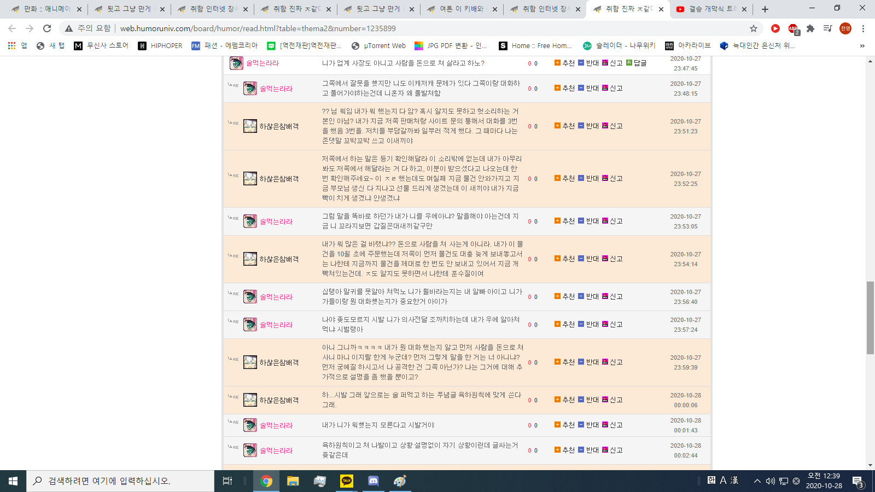The width and height of the screenshot is (875, 492).
Task: Open the apps grid in bookmarks bar
Action: [x=11, y=46]
